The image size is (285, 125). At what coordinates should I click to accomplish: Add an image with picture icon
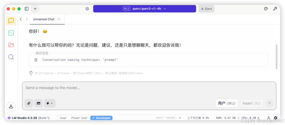39,103
